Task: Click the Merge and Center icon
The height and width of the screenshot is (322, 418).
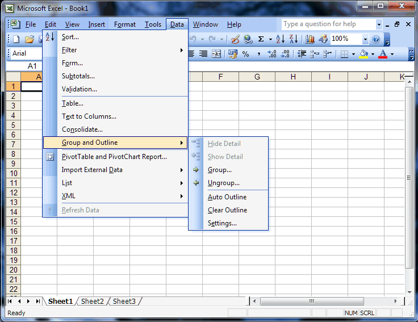Action: point(216,54)
